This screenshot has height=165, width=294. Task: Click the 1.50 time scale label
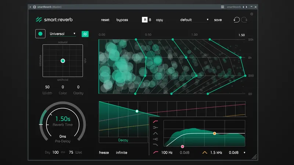pos(241,35)
